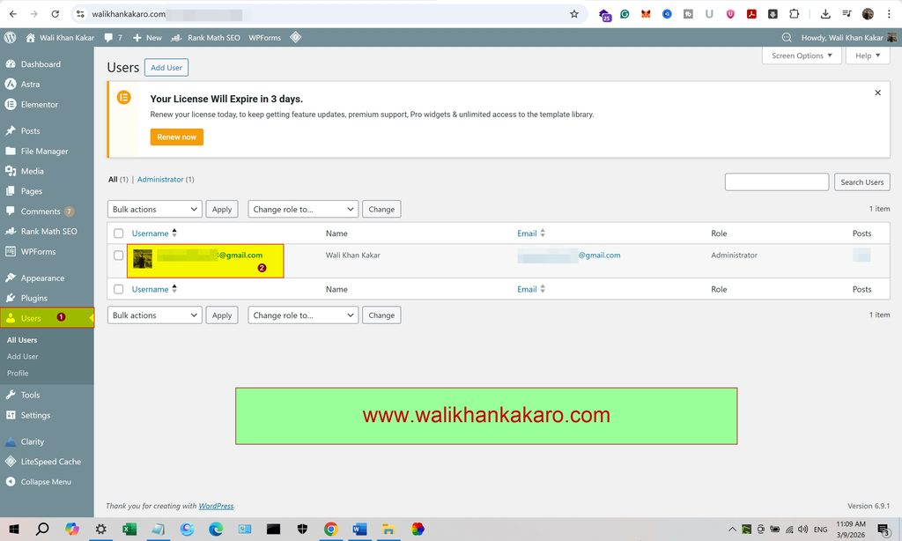Sort by Username using the header column

(x=154, y=233)
